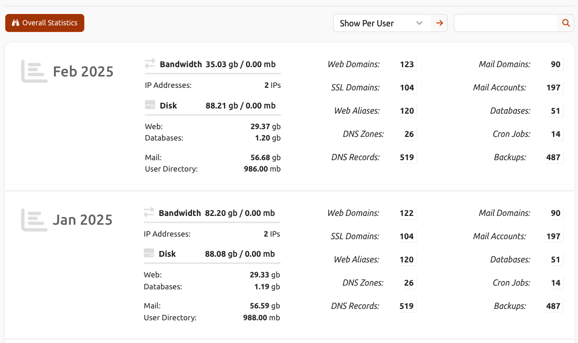Click Jan 2025 Mail Accounts count 197

click(x=553, y=236)
